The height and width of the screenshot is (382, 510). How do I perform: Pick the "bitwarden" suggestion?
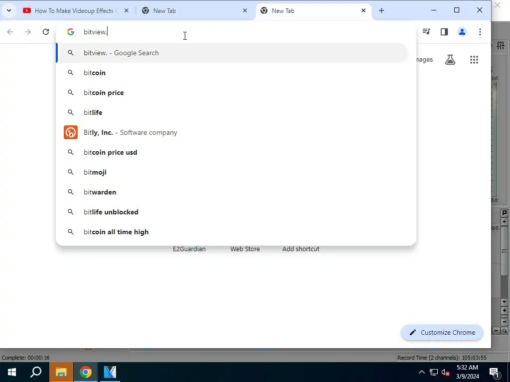(x=232, y=192)
